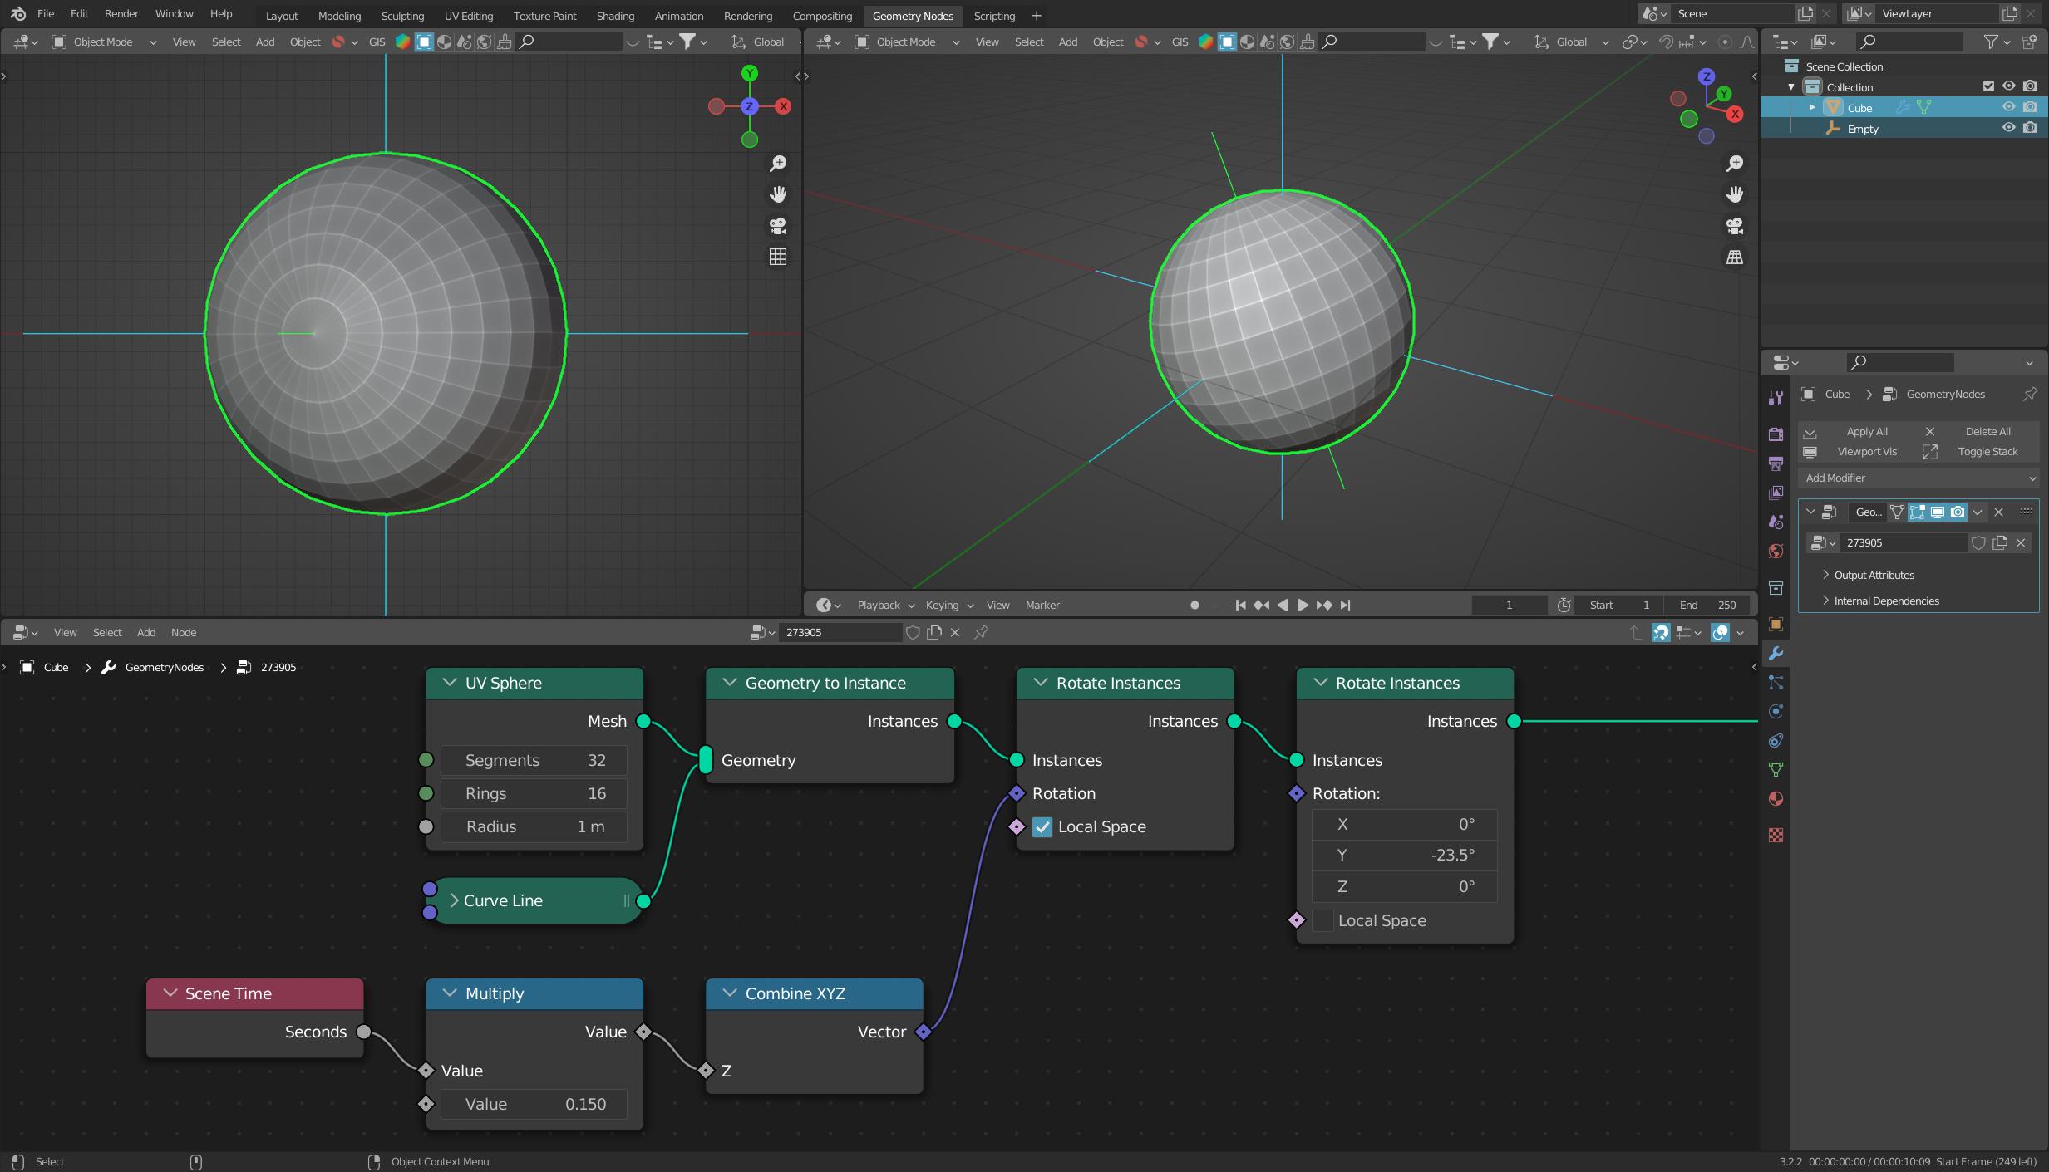This screenshot has height=1172, width=2049.
Task: Toggle Collection exclude checkbox in outliner
Action: click(1988, 86)
